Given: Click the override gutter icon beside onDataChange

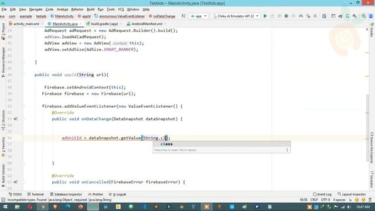Looking at the screenshot, I should (x=16, y=119).
